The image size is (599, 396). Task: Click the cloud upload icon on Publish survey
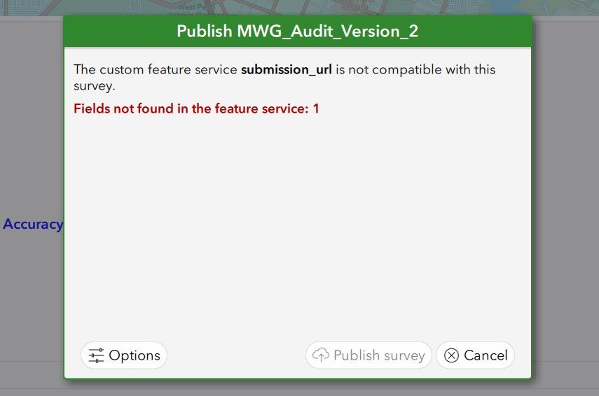(321, 355)
